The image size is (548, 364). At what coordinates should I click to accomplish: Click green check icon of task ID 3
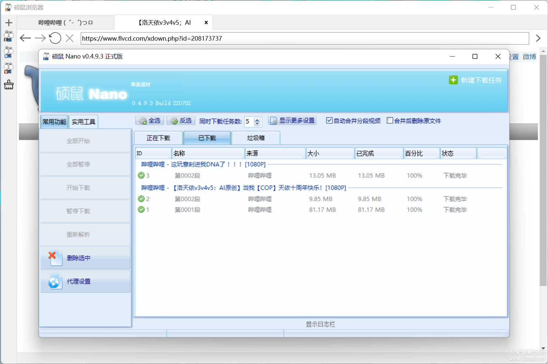click(x=141, y=175)
